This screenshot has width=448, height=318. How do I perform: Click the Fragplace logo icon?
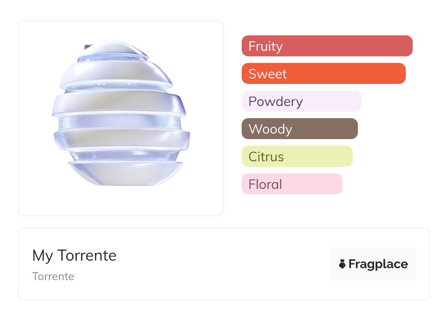(342, 264)
